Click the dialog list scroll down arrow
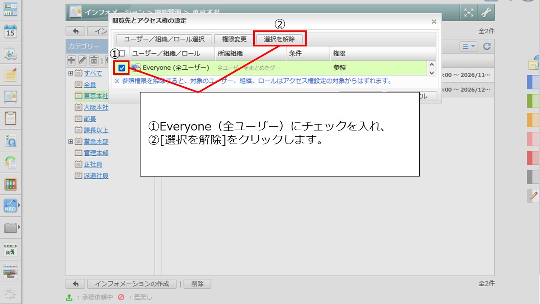The image size is (540, 304). 431,72
